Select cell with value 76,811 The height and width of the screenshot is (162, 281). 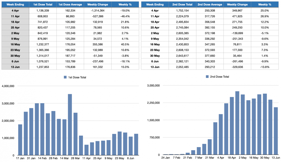tap(237, 44)
